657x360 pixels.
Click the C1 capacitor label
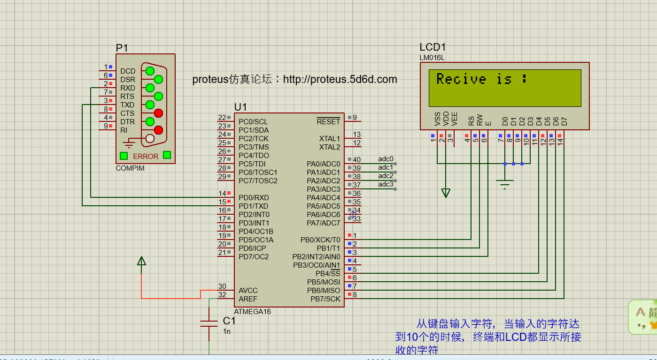[229, 321]
